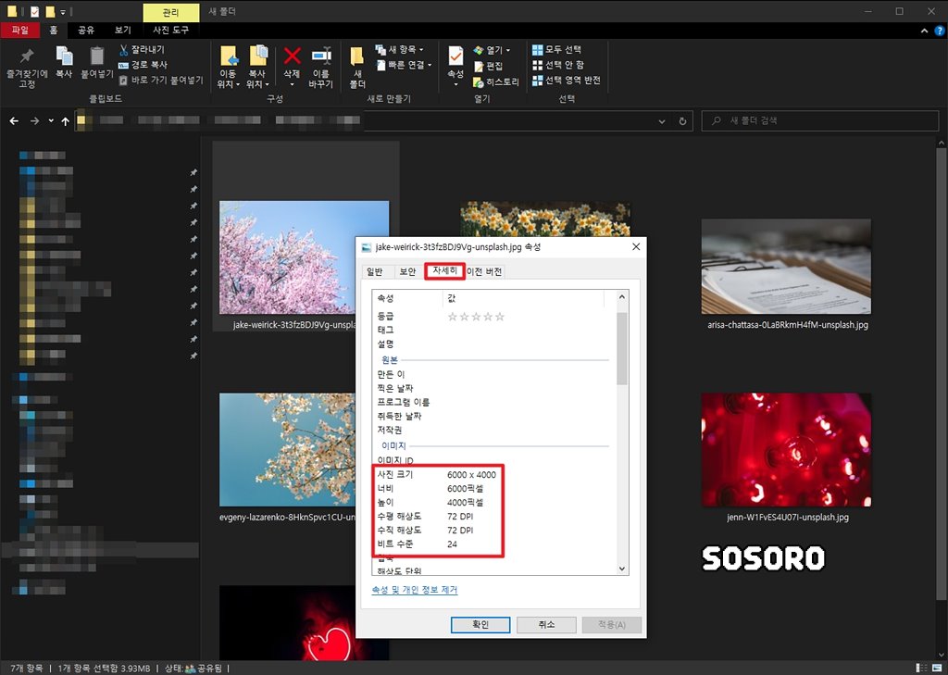Screen dimensions: 948x675
Task: Close the properties dialog with X
Action: pyautogui.click(x=636, y=247)
